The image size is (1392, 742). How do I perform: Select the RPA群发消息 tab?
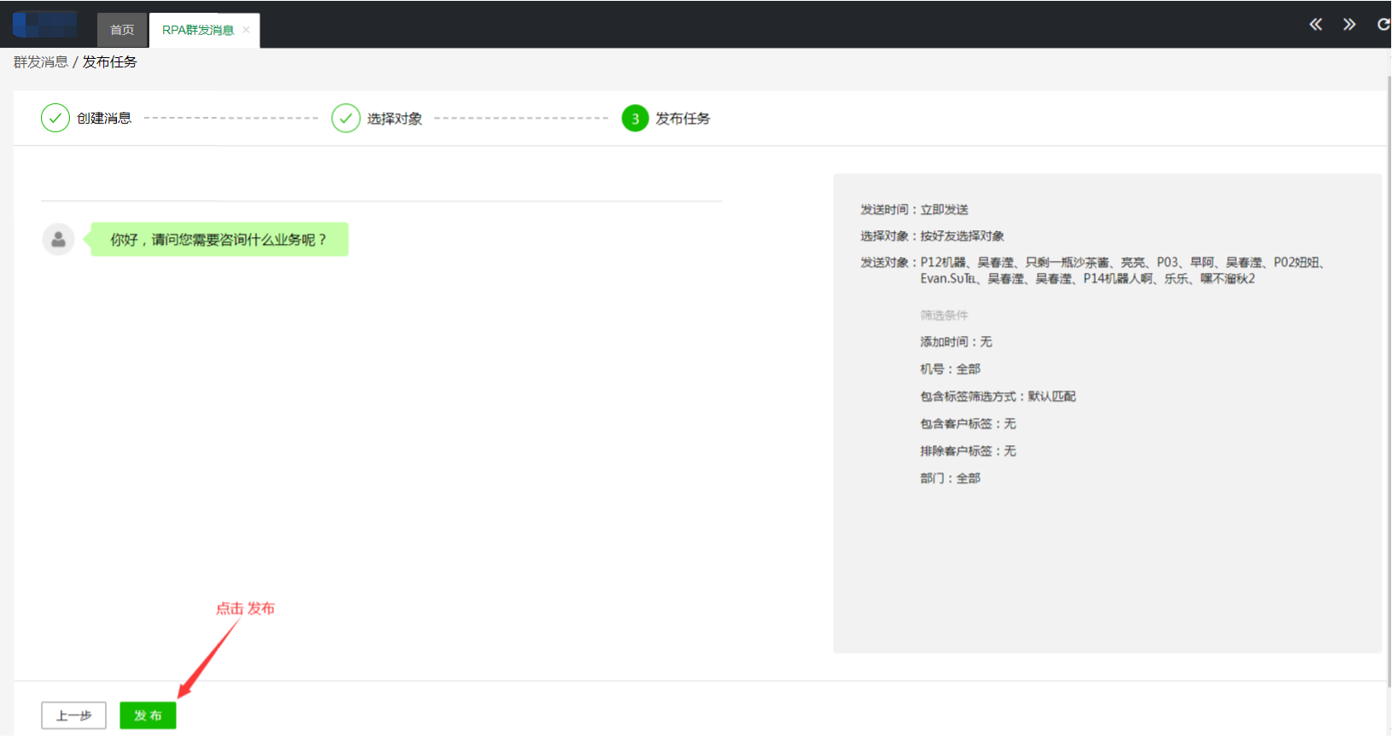[x=197, y=30]
